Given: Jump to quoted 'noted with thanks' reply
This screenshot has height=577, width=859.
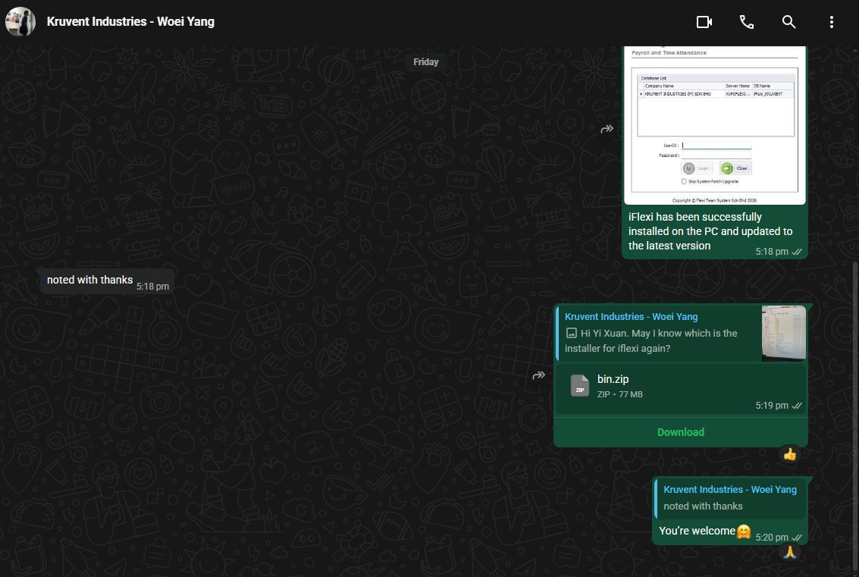Looking at the screenshot, I should click(x=730, y=498).
